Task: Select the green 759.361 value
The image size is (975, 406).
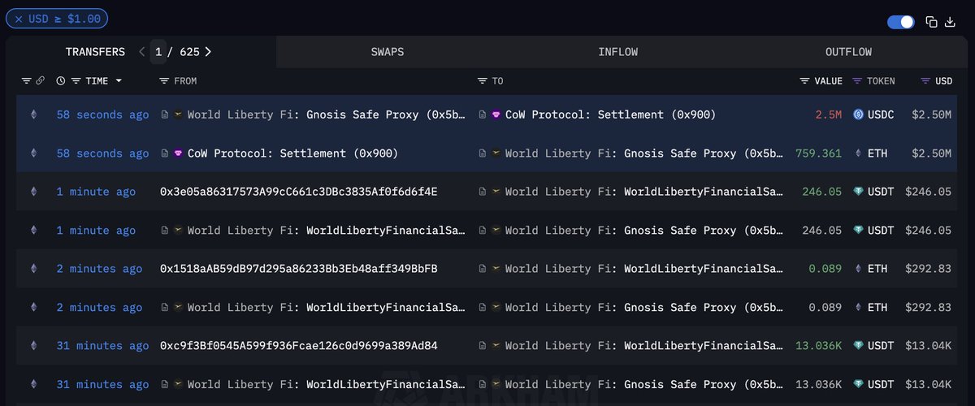Action: [x=818, y=153]
